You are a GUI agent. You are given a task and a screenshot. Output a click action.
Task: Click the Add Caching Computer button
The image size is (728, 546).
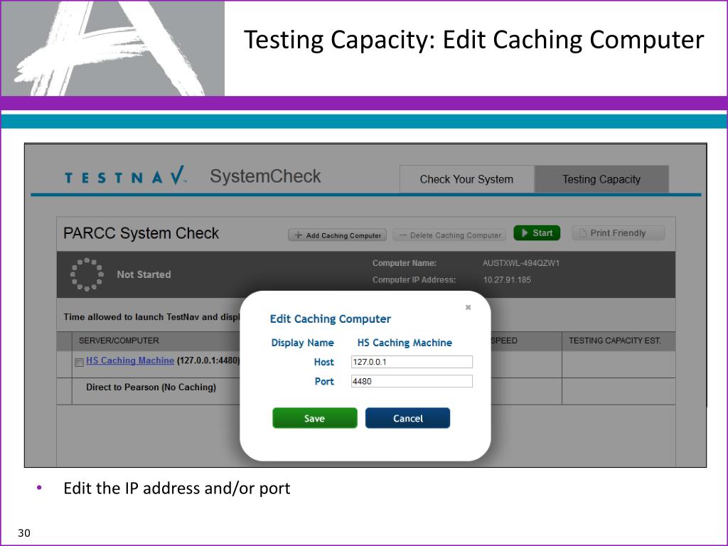[x=338, y=235]
